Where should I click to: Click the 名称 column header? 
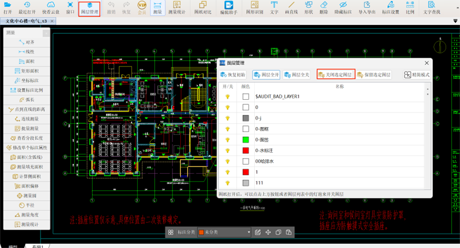(340, 87)
